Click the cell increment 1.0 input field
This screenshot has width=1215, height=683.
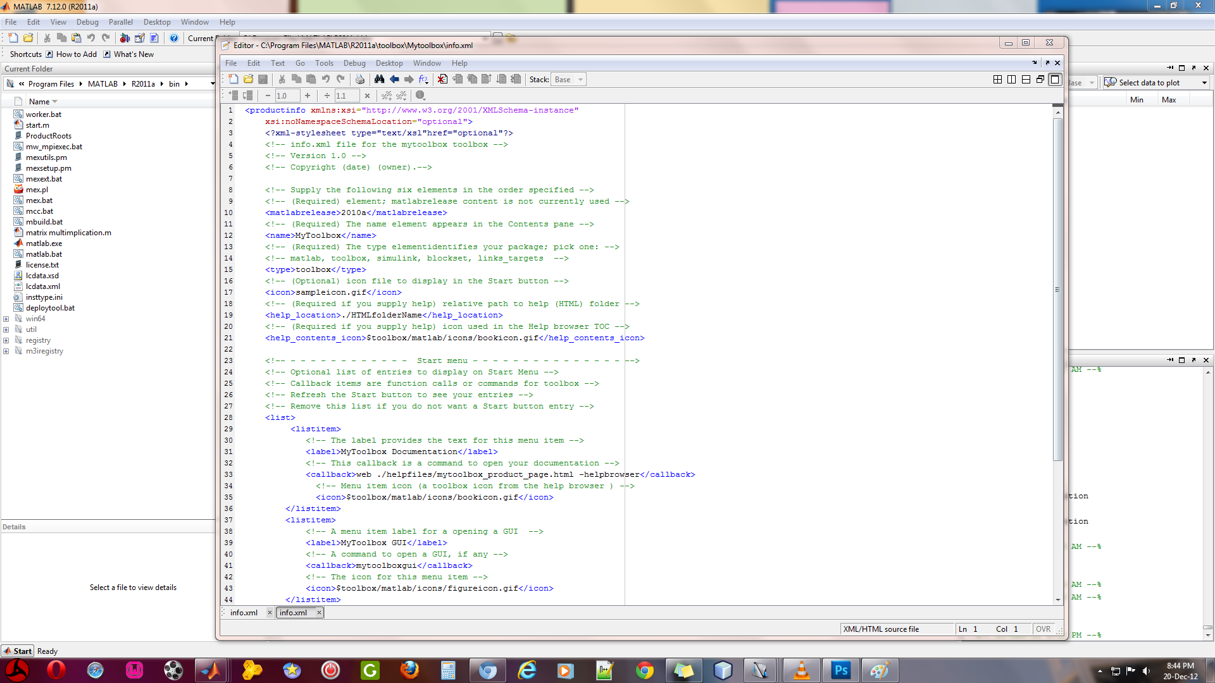(x=287, y=95)
